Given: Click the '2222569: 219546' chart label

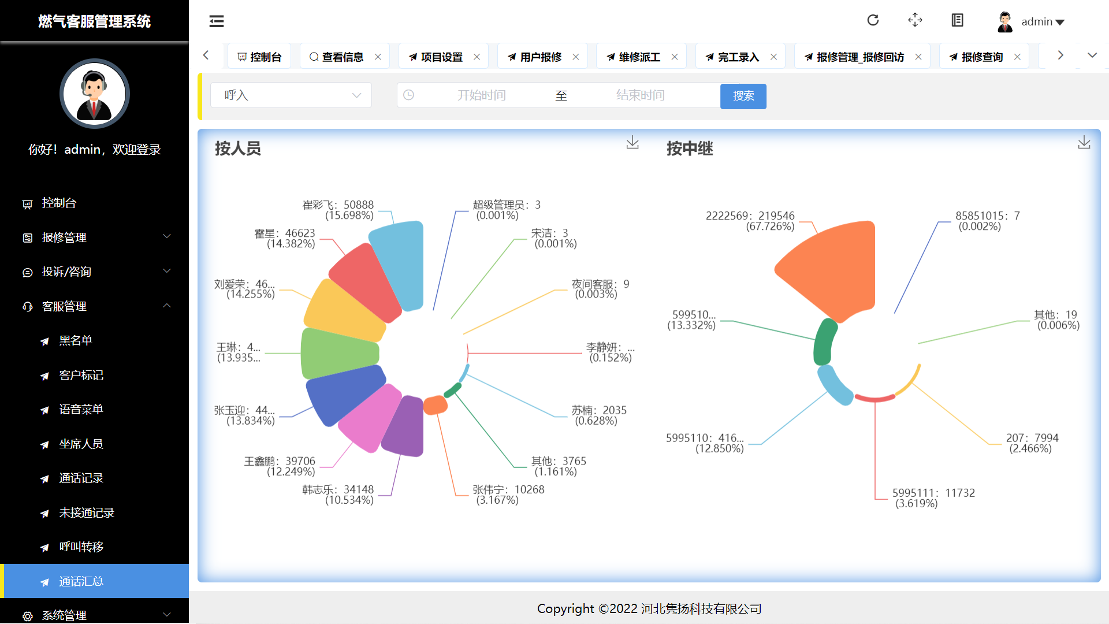Looking at the screenshot, I should pos(750,221).
